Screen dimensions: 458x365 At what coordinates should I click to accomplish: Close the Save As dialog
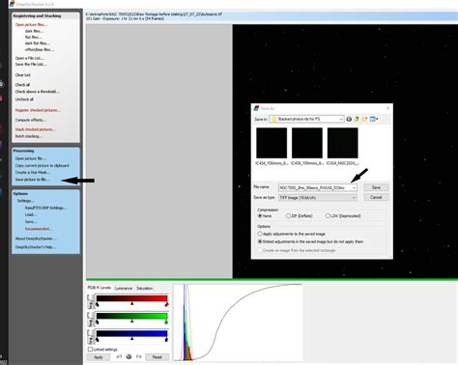pyautogui.click(x=387, y=108)
